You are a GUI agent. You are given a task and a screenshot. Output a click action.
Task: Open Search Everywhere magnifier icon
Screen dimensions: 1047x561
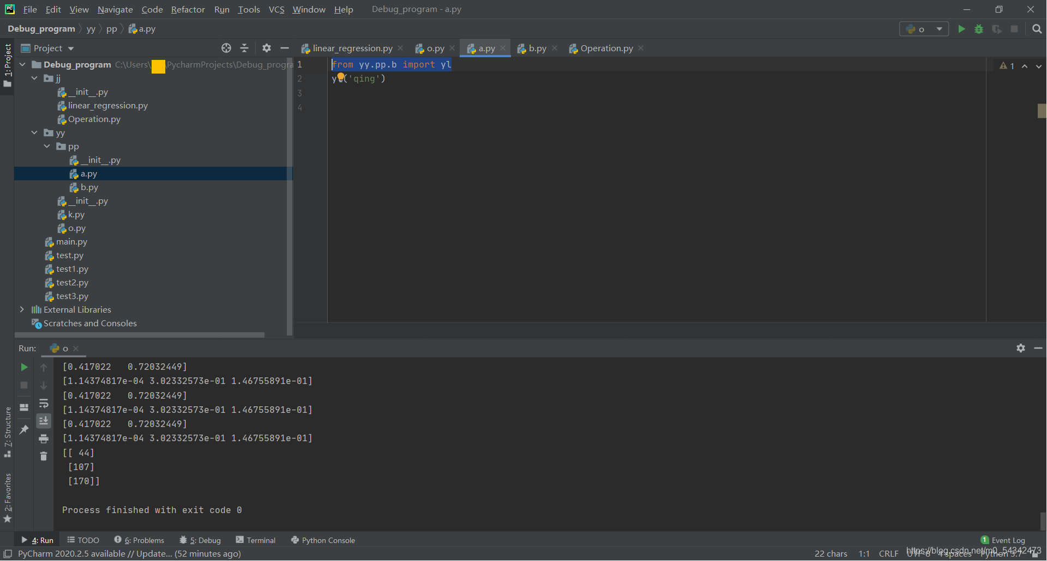(x=1037, y=29)
